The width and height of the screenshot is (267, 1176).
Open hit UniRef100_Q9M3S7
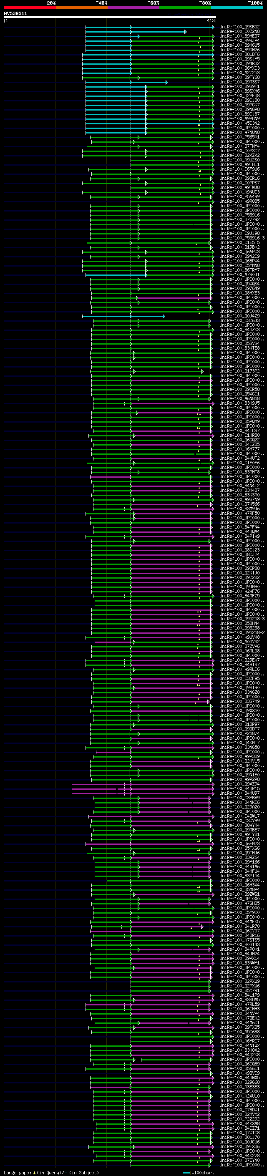tap(239, 82)
